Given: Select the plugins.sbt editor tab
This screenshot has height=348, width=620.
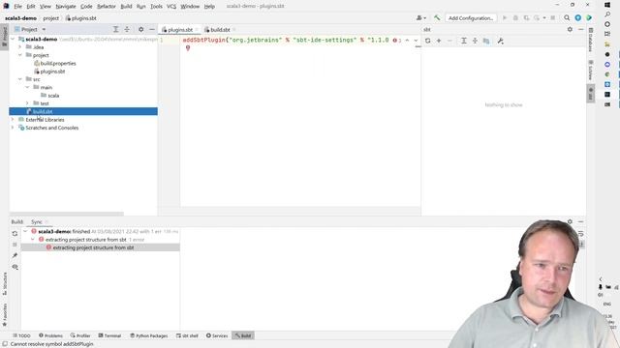Looking at the screenshot, I should pos(179,30).
